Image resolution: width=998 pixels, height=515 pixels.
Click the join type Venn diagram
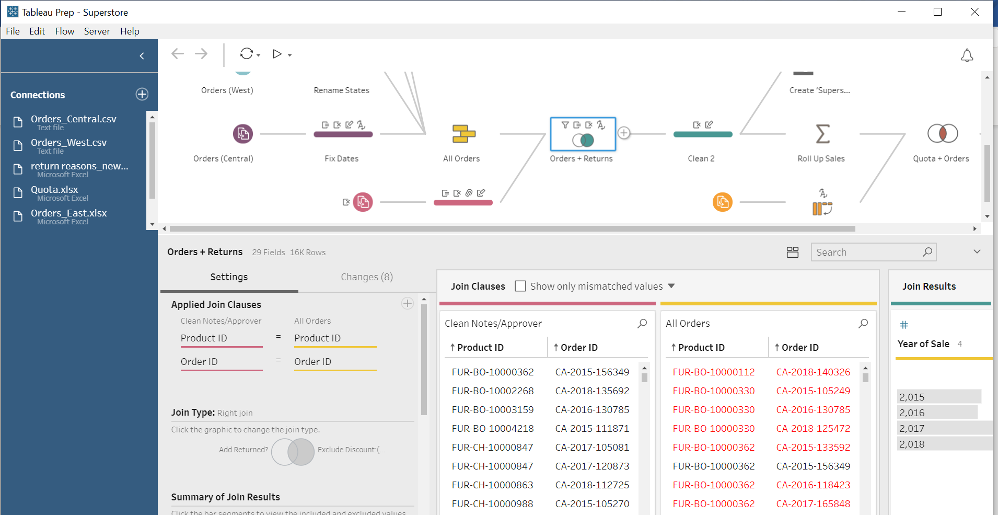pos(293,452)
